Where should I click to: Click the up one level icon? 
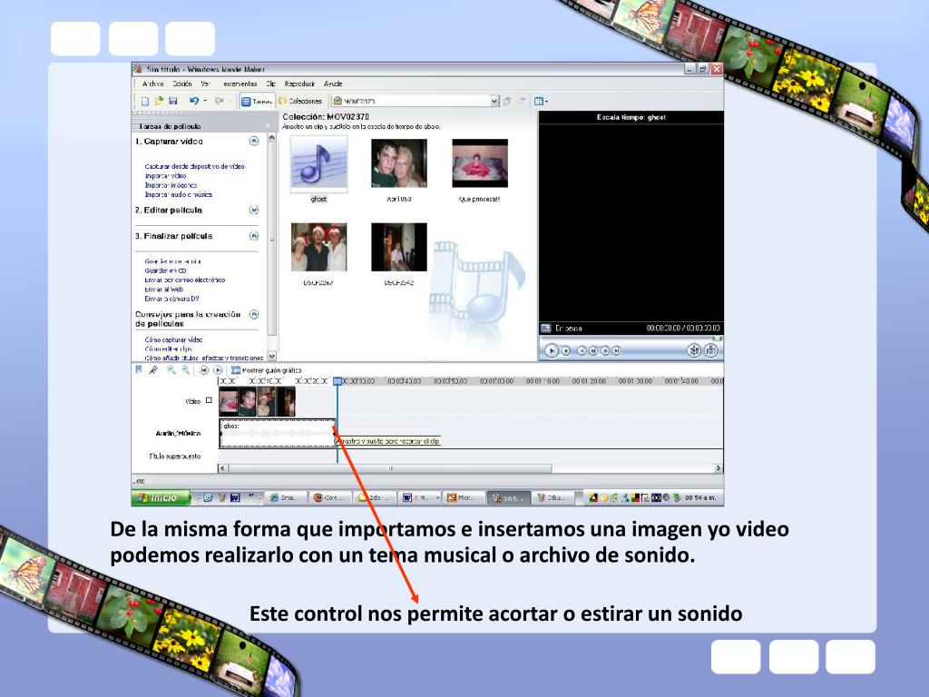click(507, 102)
